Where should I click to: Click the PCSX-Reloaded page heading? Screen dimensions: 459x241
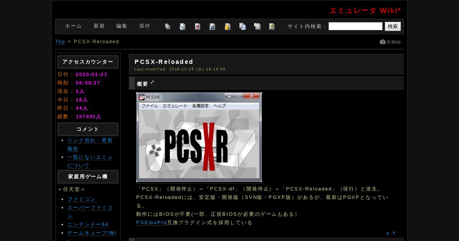[164, 62]
